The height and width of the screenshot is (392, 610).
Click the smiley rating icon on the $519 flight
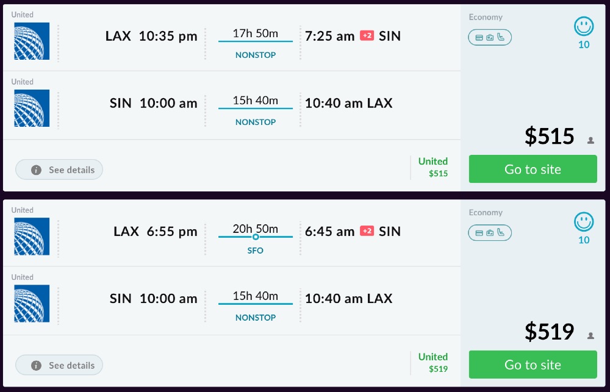click(x=584, y=222)
